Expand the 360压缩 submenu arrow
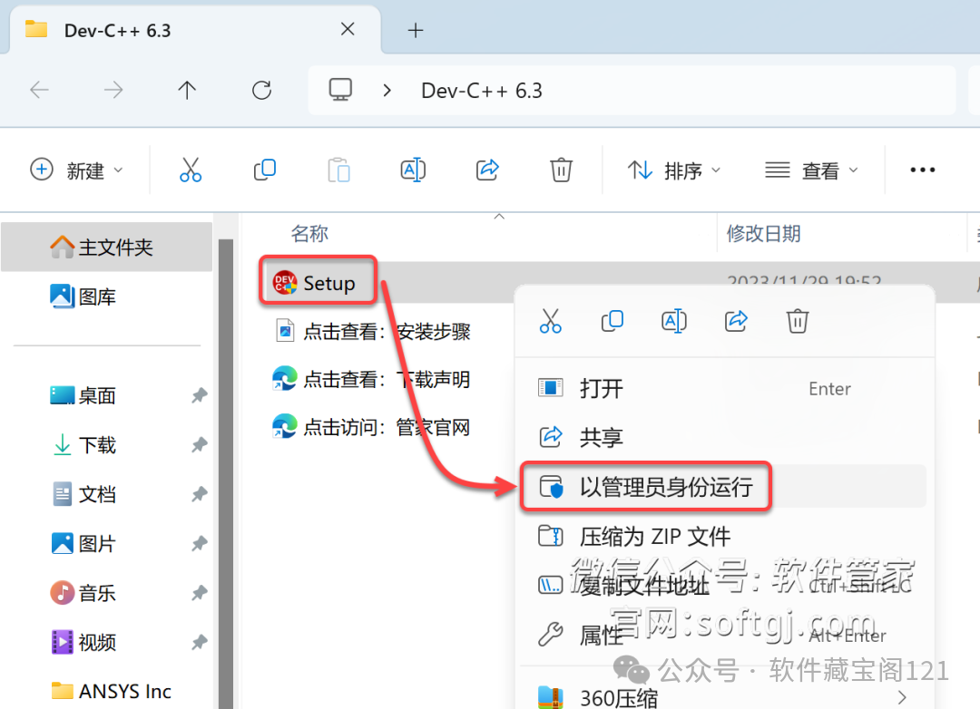The width and height of the screenshot is (980, 709). pyautogui.click(x=902, y=697)
